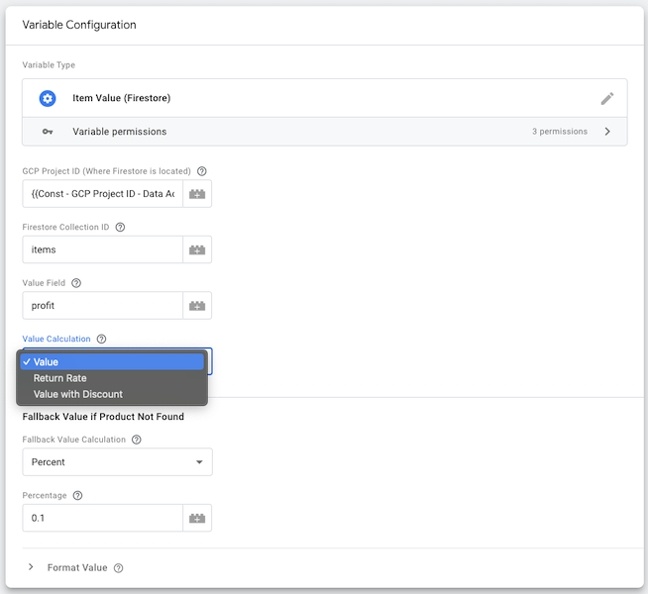Click help icon beside Fallback Value Calculation
The image size is (648, 594).
(x=137, y=440)
